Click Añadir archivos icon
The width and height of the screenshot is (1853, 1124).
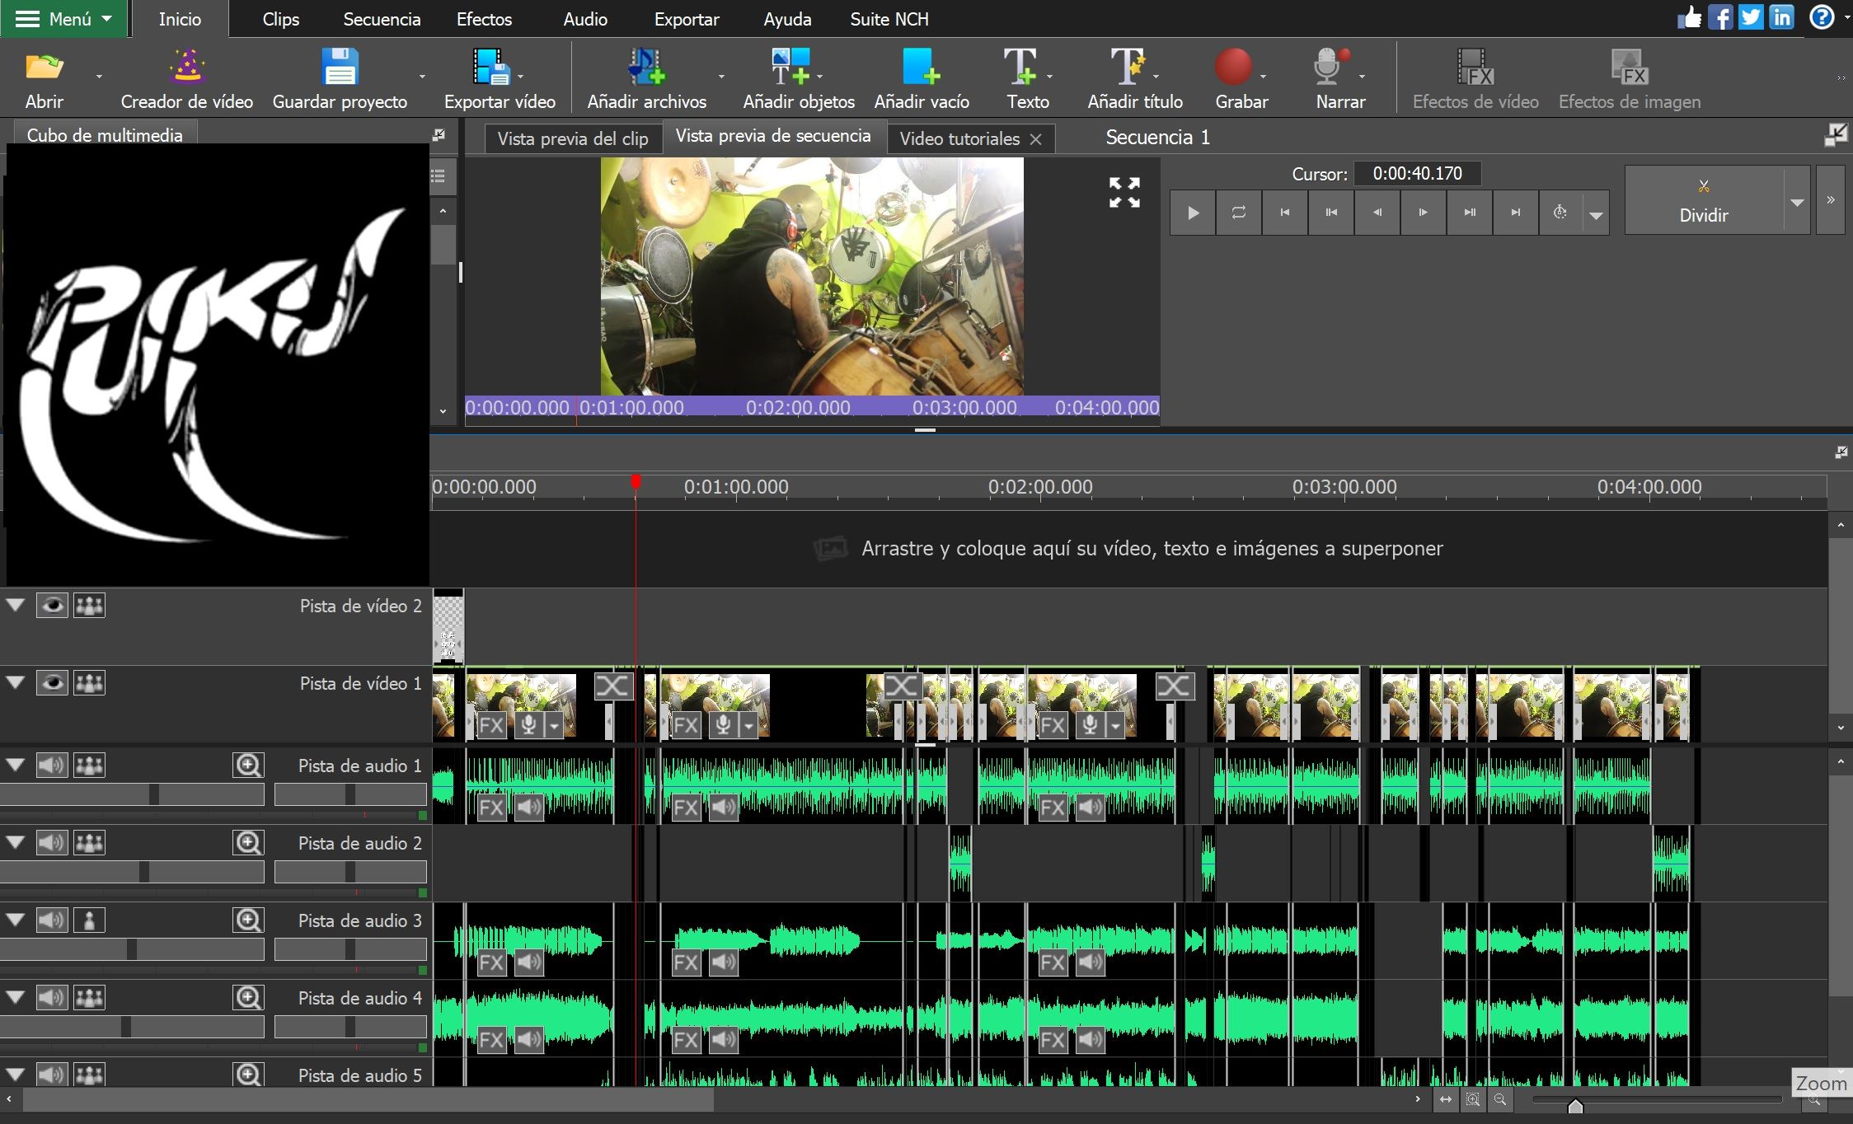646,67
